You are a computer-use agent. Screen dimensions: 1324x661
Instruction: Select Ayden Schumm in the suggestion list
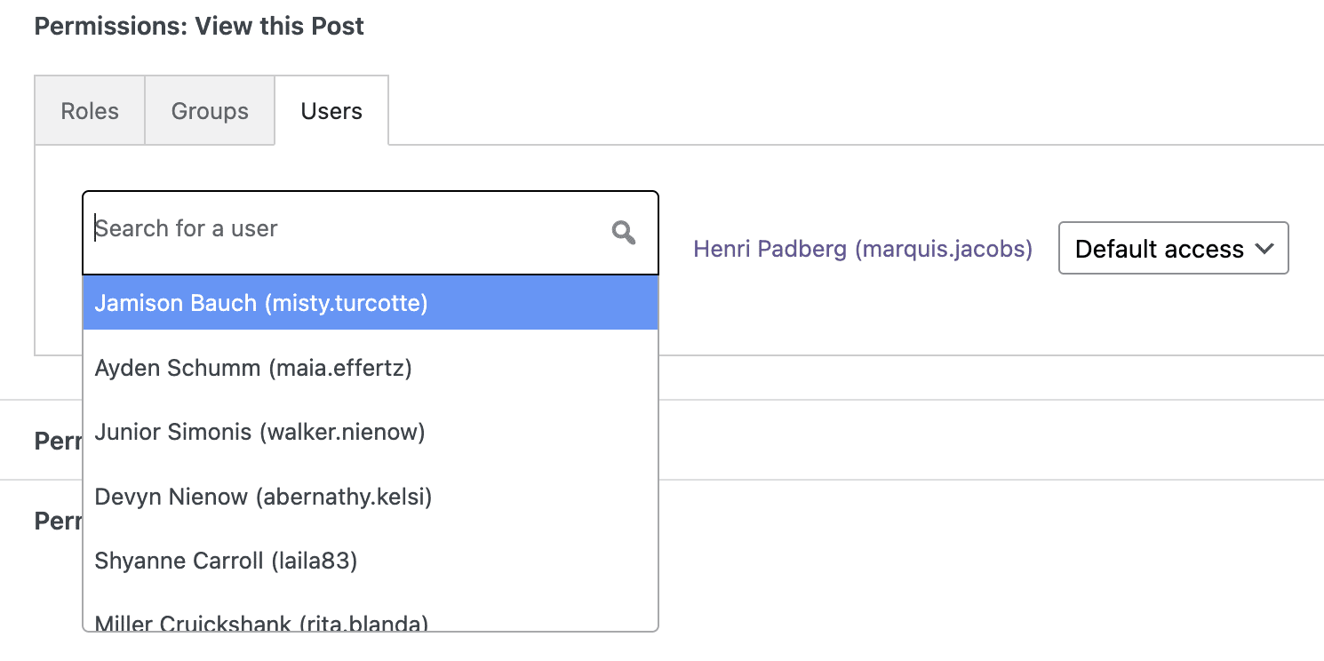point(253,368)
